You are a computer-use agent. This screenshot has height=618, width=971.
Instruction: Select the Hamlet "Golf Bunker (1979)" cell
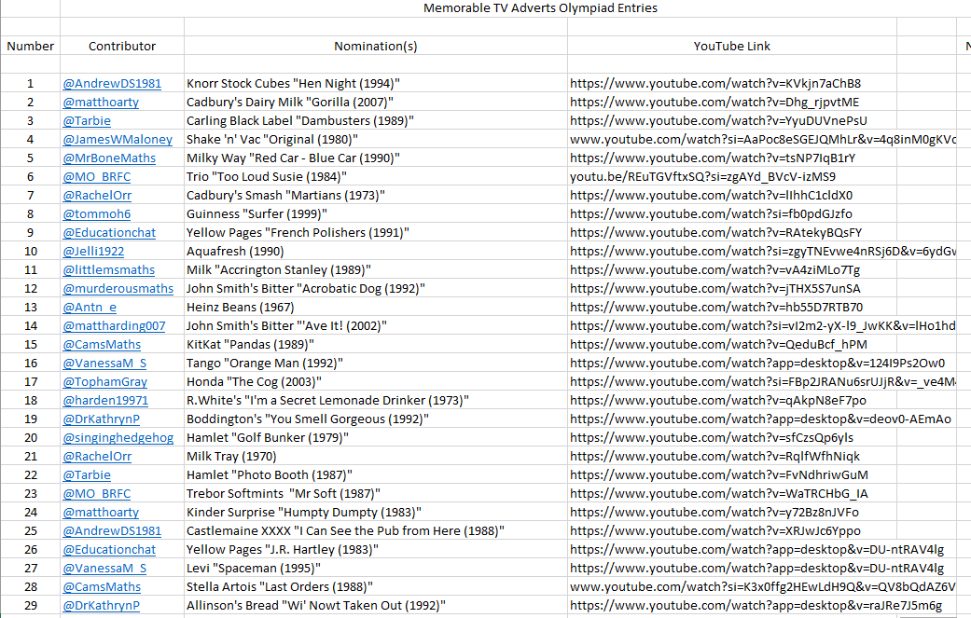[x=376, y=437]
